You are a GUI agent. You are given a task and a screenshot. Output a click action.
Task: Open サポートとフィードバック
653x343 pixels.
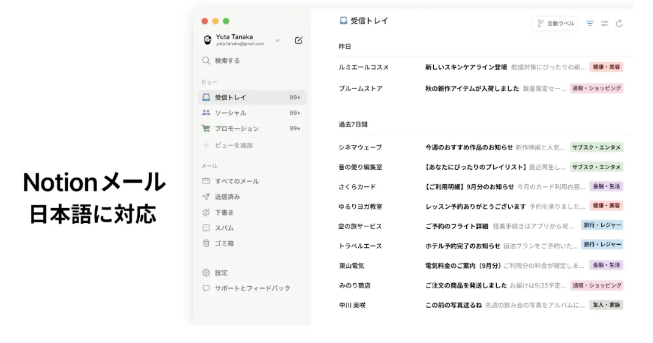253,289
